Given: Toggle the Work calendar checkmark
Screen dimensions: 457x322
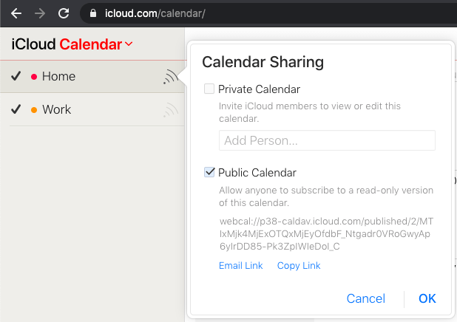Looking at the screenshot, I should pyautogui.click(x=16, y=109).
